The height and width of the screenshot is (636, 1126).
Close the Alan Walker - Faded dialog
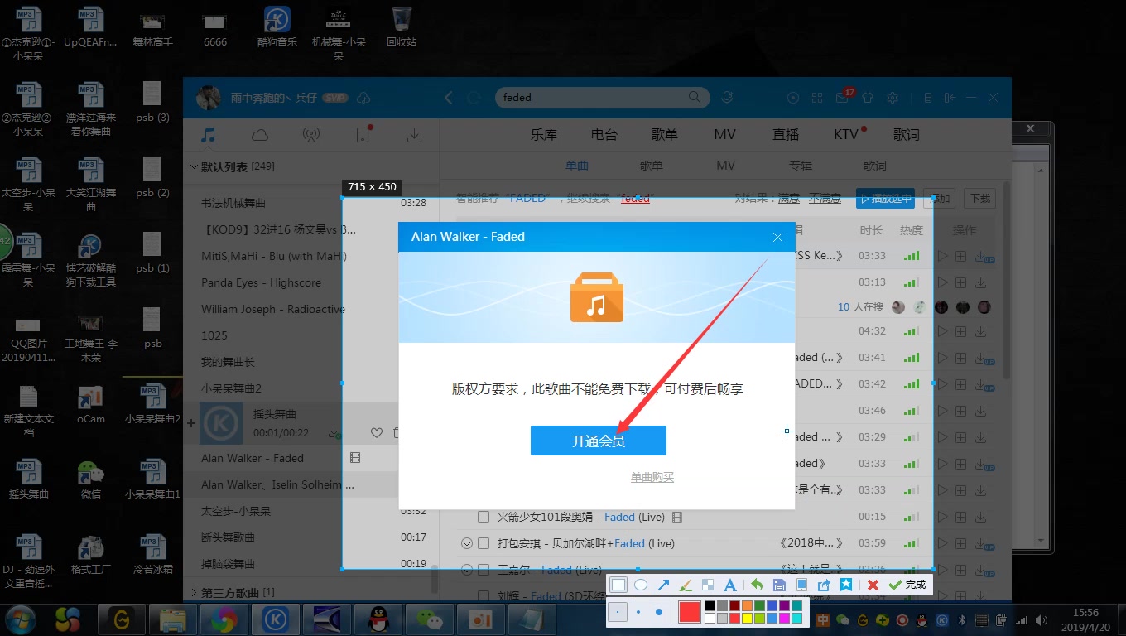click(x=777, y=237)
